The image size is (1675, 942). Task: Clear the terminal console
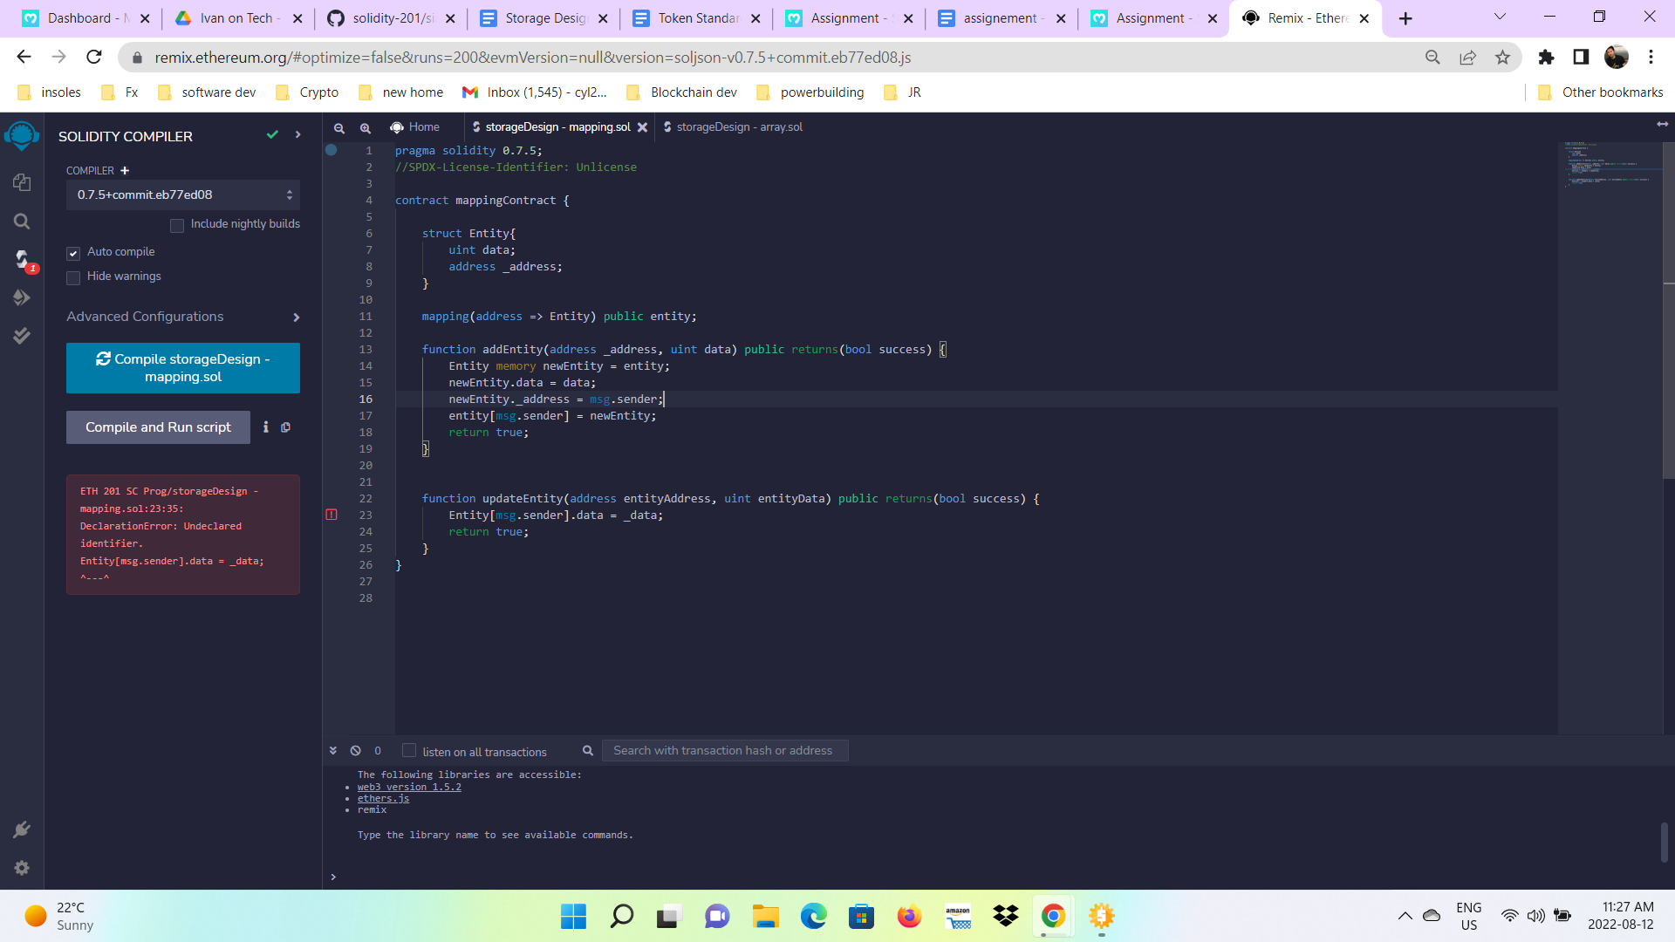tap(356, 750)
